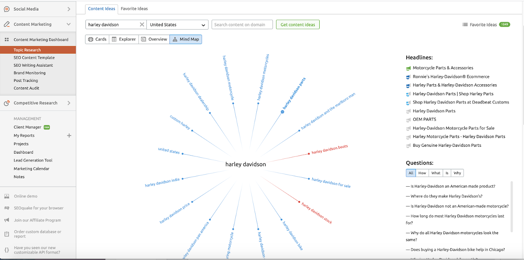Click megaphone beside Harley-Davidson Motorcycle Parts for Sale
This screenshot has height=260, width=524.
click(408, 128)
